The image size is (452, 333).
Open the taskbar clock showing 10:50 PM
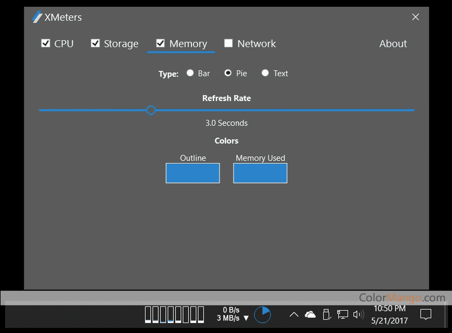tap(389, 314)
